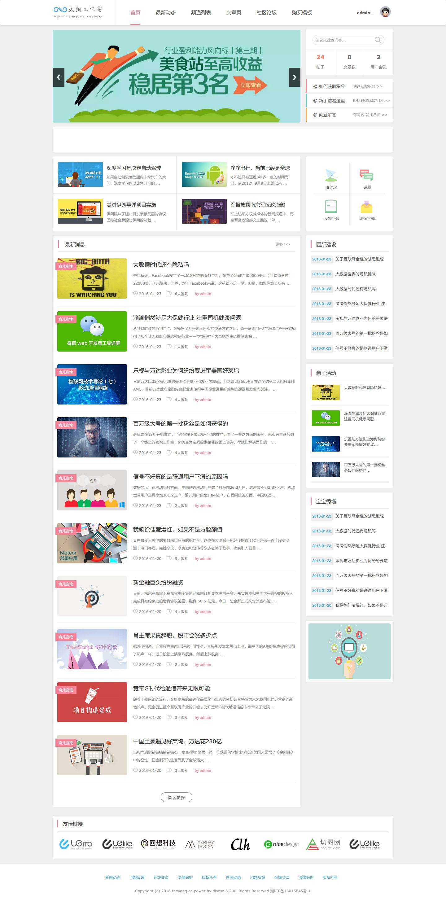Screen dimensions: 446x901
Task: Open 大数据世界的隐私挑战 in 园所建设 list
Action: tap(355, 274)
